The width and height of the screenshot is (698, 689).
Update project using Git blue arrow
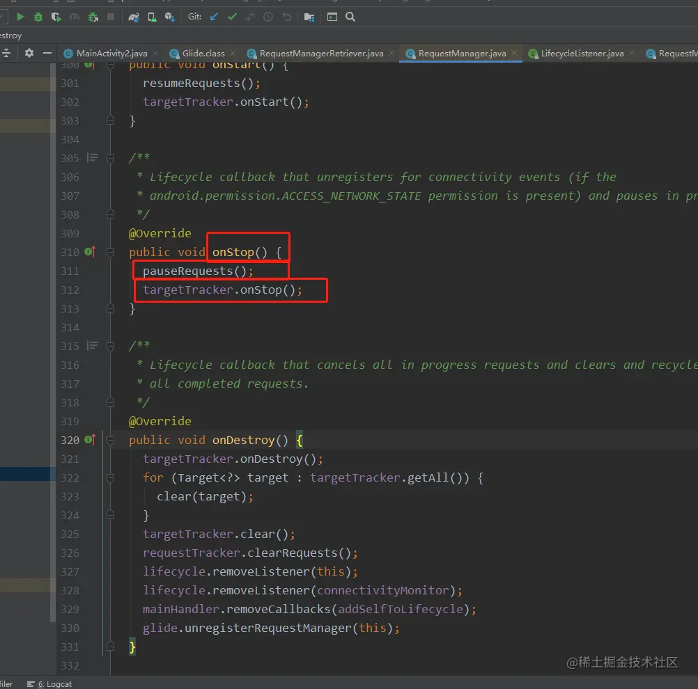point(214,17)
